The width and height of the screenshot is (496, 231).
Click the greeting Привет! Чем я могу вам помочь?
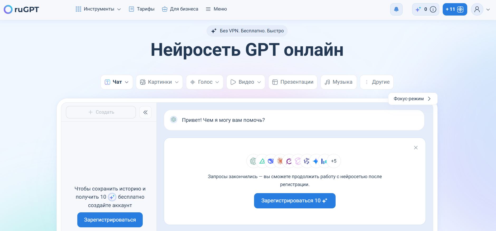point(223,120)
